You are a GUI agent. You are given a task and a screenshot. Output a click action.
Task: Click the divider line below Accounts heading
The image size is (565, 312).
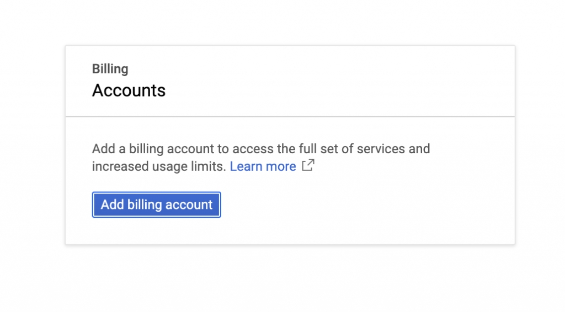click(290, 116)
